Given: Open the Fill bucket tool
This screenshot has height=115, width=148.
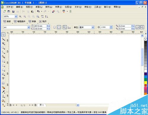Looking at the screenshot, I should (3, 101).
